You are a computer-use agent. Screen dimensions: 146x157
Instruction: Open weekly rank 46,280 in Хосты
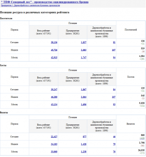click(x=54, y=97)
